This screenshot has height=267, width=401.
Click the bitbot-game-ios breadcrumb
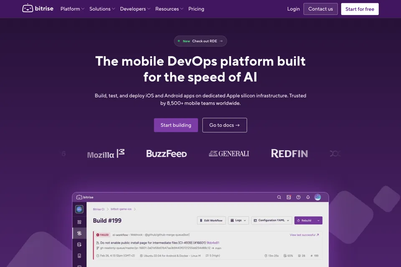click(x=121, y=209)
